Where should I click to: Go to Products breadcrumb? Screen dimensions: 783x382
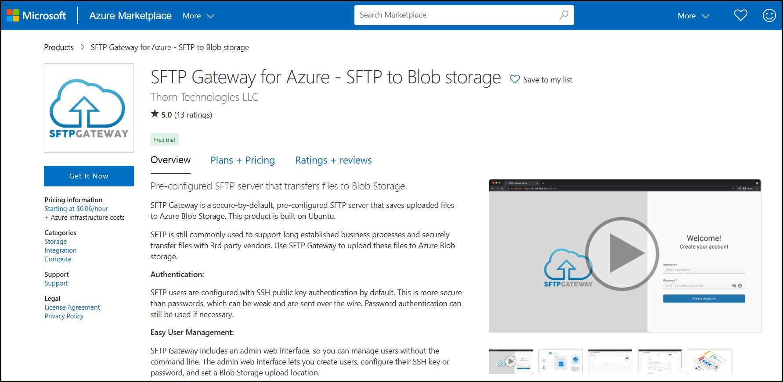[59, 47]
